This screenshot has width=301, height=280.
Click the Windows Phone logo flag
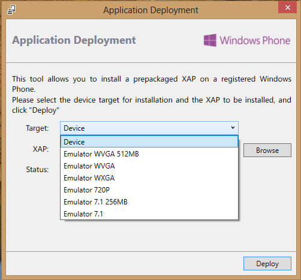[210, 40]
